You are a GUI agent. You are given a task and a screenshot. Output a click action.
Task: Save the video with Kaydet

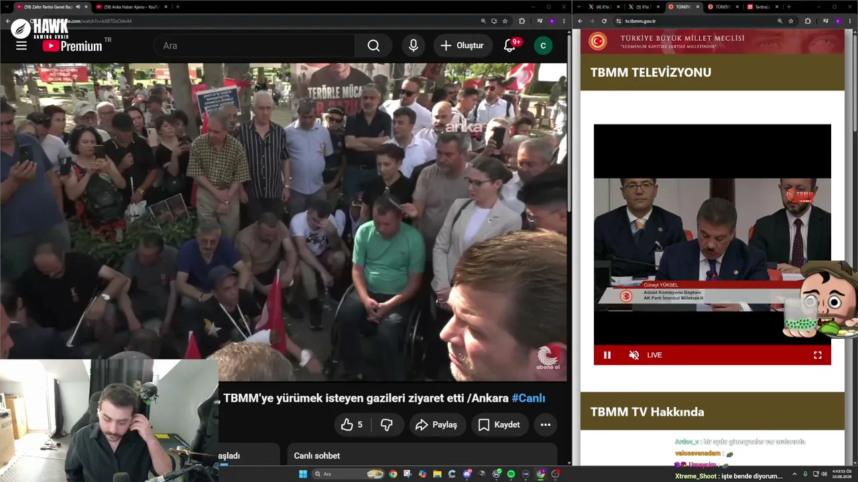pos(499,424)
